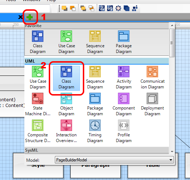
Task: Click the stacked squares toolbar icon
Action: [127, 8]
